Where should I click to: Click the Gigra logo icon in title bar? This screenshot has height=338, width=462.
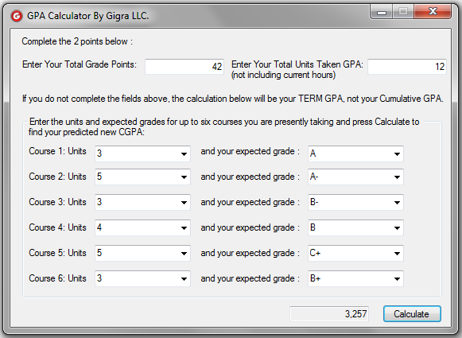(x=17, y=16)
